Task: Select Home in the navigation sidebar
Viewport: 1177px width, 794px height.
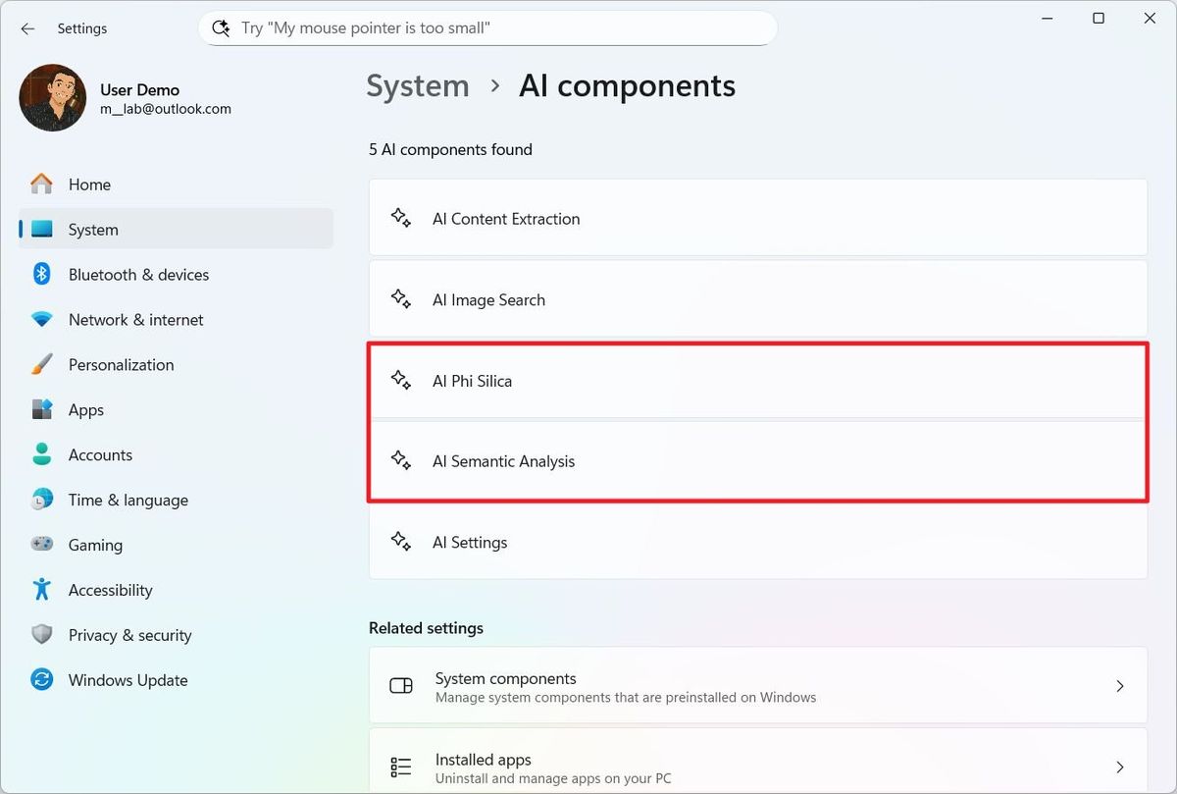Action: (89, 184)
